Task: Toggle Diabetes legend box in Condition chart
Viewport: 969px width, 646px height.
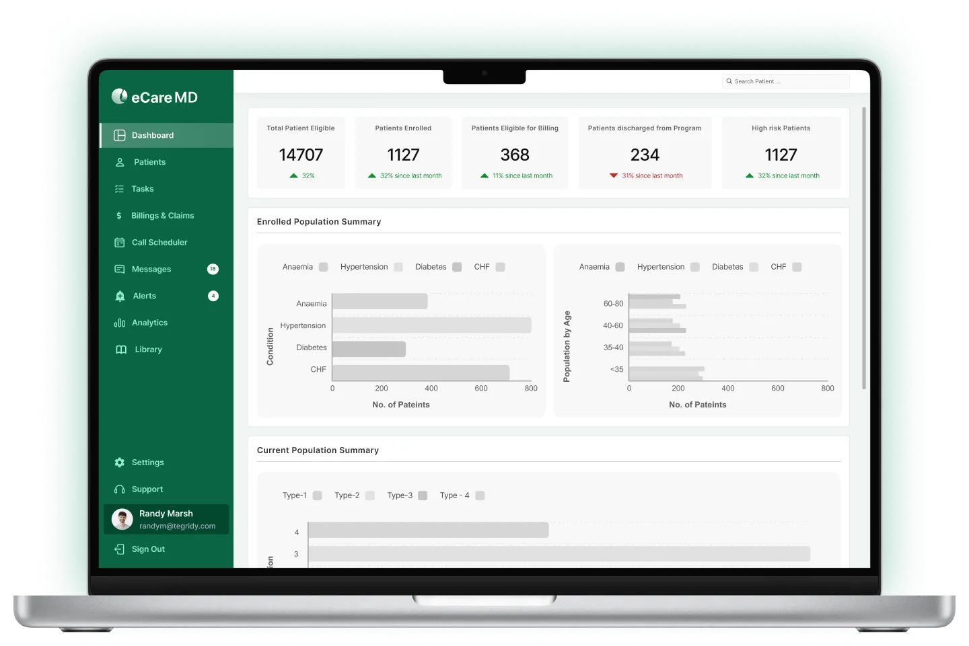Action: tap(457, 267)
